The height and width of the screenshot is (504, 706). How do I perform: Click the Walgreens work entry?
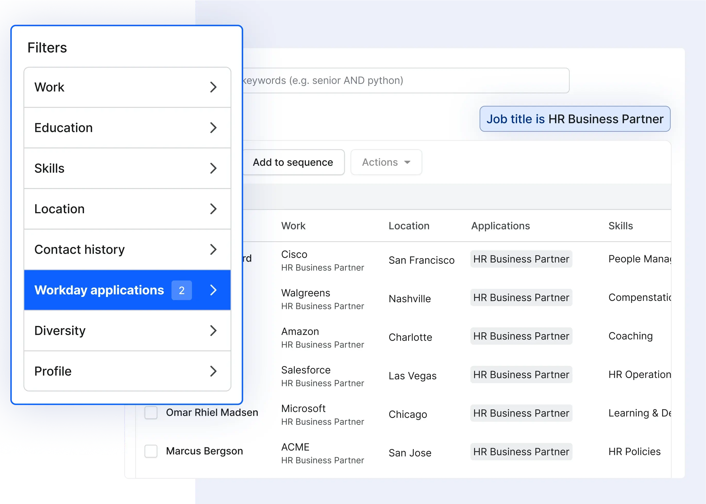323,299
